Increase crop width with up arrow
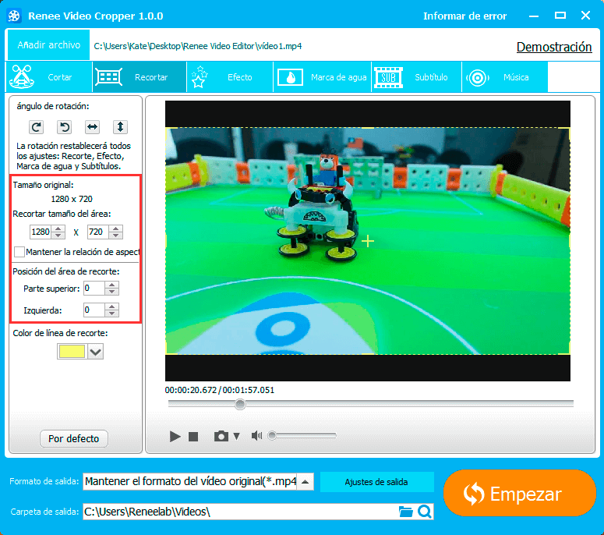 58,229
